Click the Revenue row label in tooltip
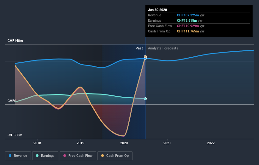The height and width of the screenshot is (165, 259). click(x=155, y=15)
